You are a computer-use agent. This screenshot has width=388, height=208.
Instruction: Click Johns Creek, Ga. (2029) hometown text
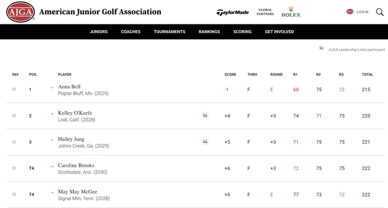click(83, 146)
